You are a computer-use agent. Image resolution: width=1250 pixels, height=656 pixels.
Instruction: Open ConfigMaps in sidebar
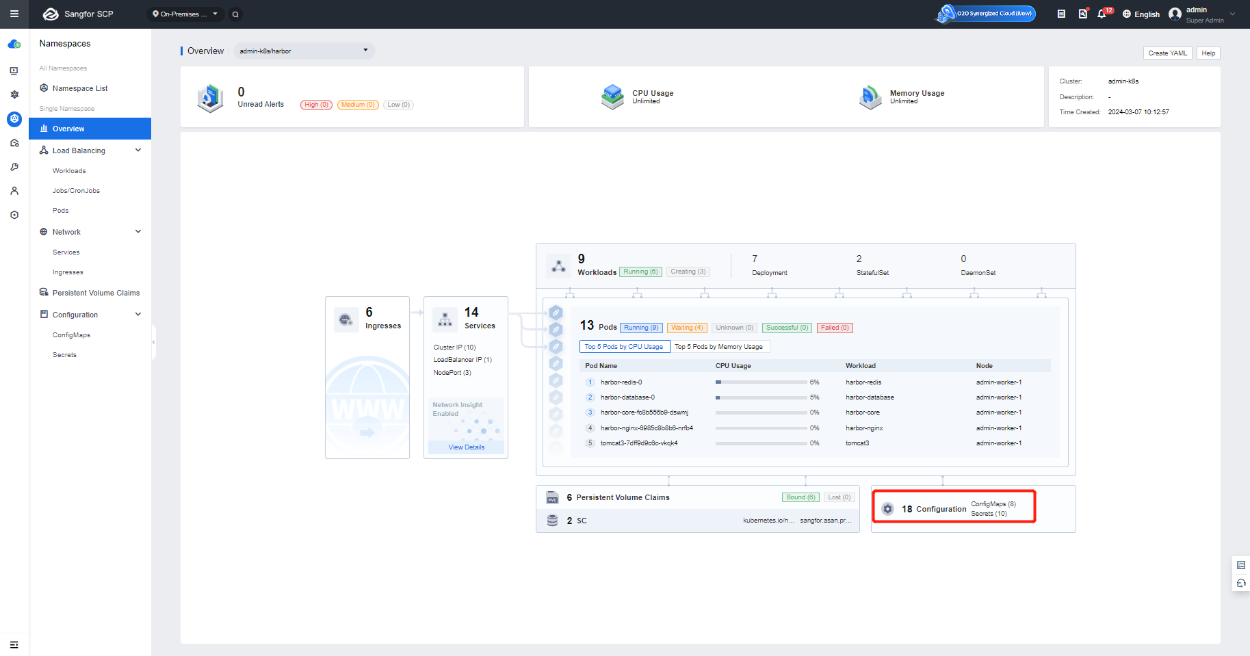tap(71, 335)
